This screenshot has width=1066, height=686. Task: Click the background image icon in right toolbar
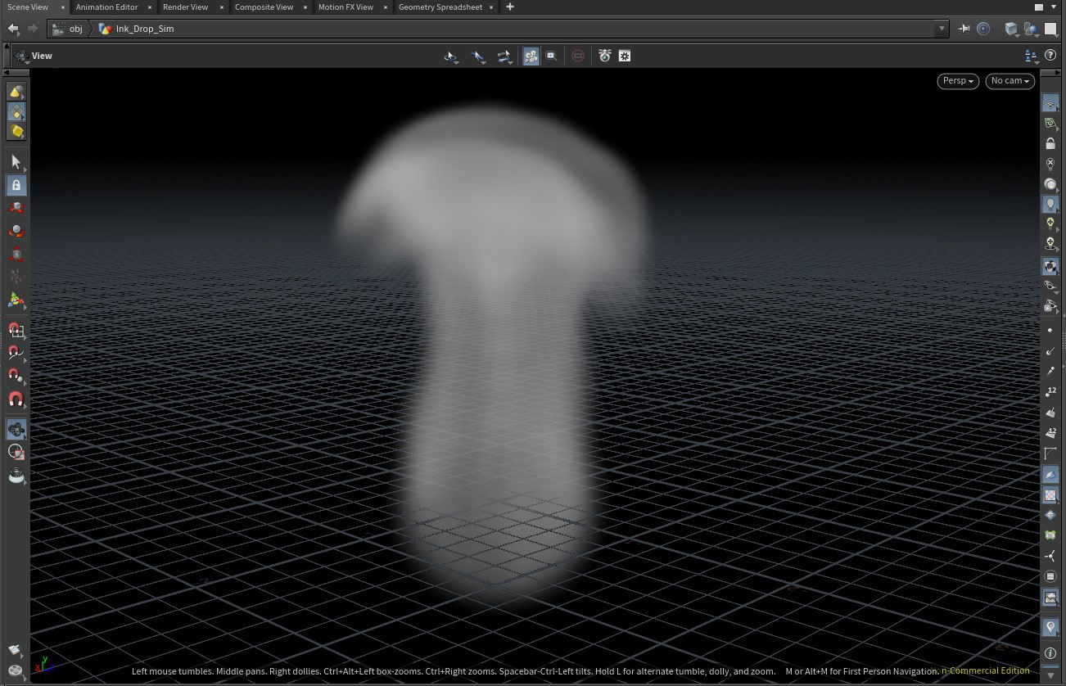click(x=1050, y=598)
